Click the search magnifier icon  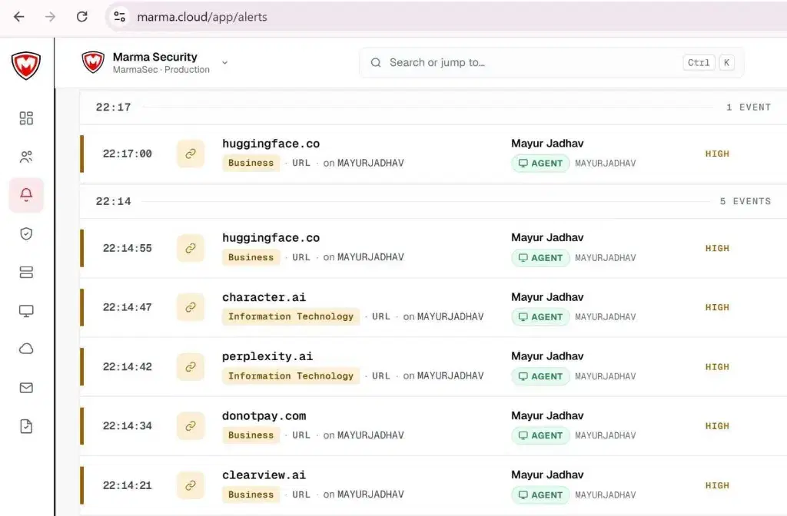pyautogui.click(x=376, y=63)
